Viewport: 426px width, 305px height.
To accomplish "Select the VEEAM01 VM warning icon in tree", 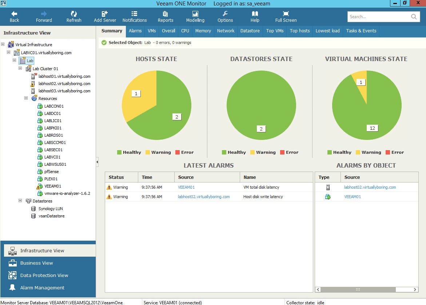I will [x=40, y=186].
